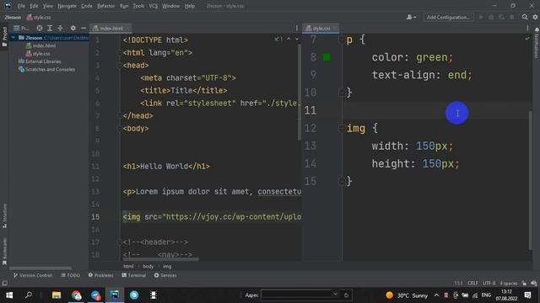540x303 pixels.
Task: Click the read-only lock icon in status bar
Action: pos(524,284)
